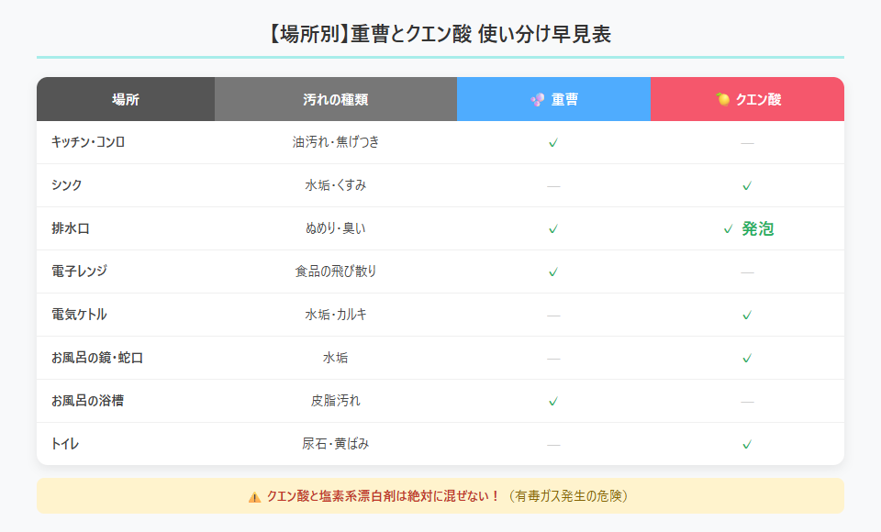The width and height of the screenshot is (881, 532).
Task: Click the green 発泡 label in 排水口 row
Action: [x=759, y=228]
